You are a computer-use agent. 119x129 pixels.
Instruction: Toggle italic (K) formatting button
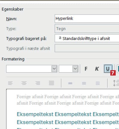coord(97,69)
